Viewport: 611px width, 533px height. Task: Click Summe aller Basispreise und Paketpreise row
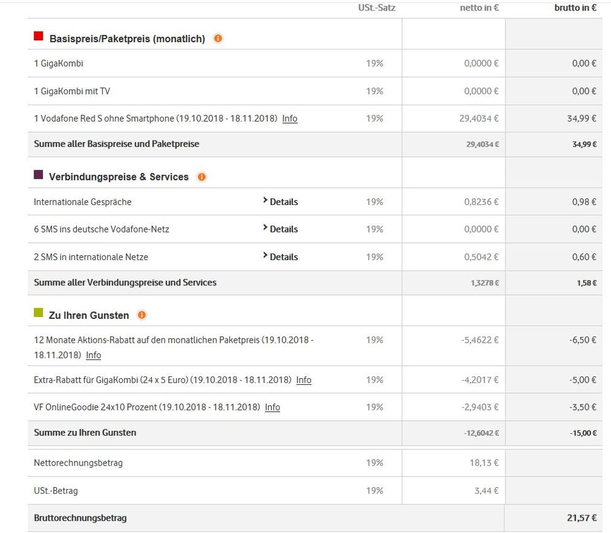[x=117, y=144]
